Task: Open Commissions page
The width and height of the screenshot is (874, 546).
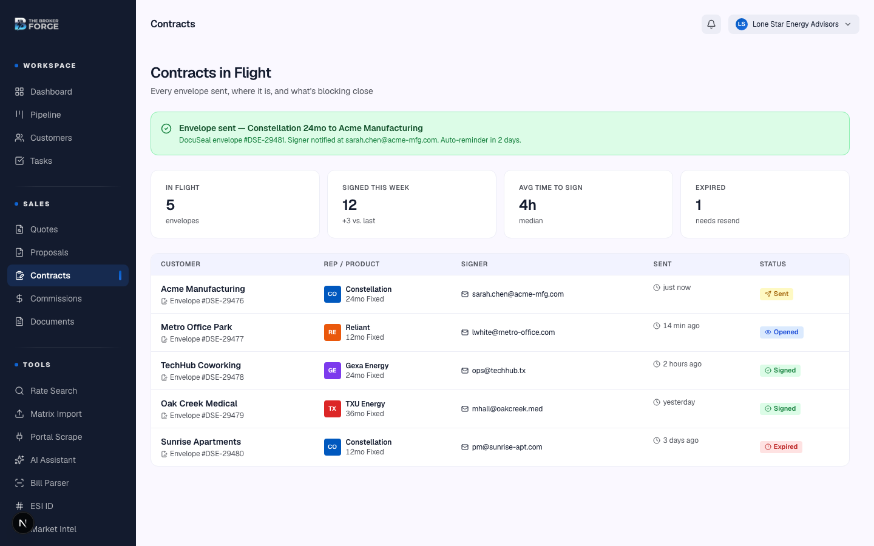Action: [x=68, y=298]
